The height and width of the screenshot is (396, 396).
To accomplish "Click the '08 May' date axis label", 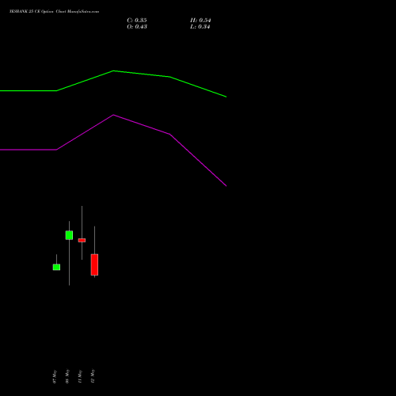I will [x=67, y=376].
